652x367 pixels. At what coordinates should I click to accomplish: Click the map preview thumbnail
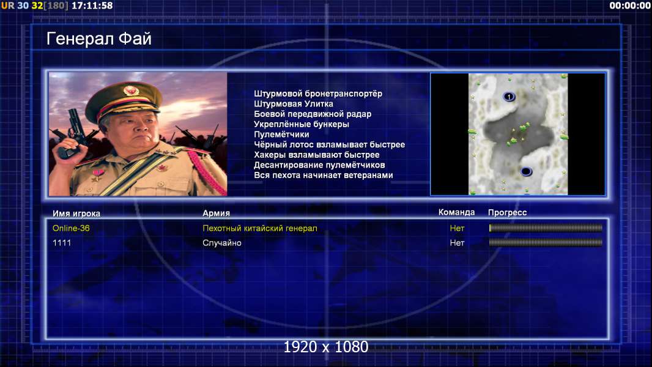pos(517,134)
